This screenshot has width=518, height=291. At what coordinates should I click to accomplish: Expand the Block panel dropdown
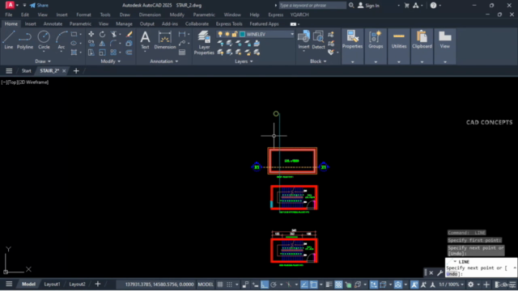[x=318, y=61]
